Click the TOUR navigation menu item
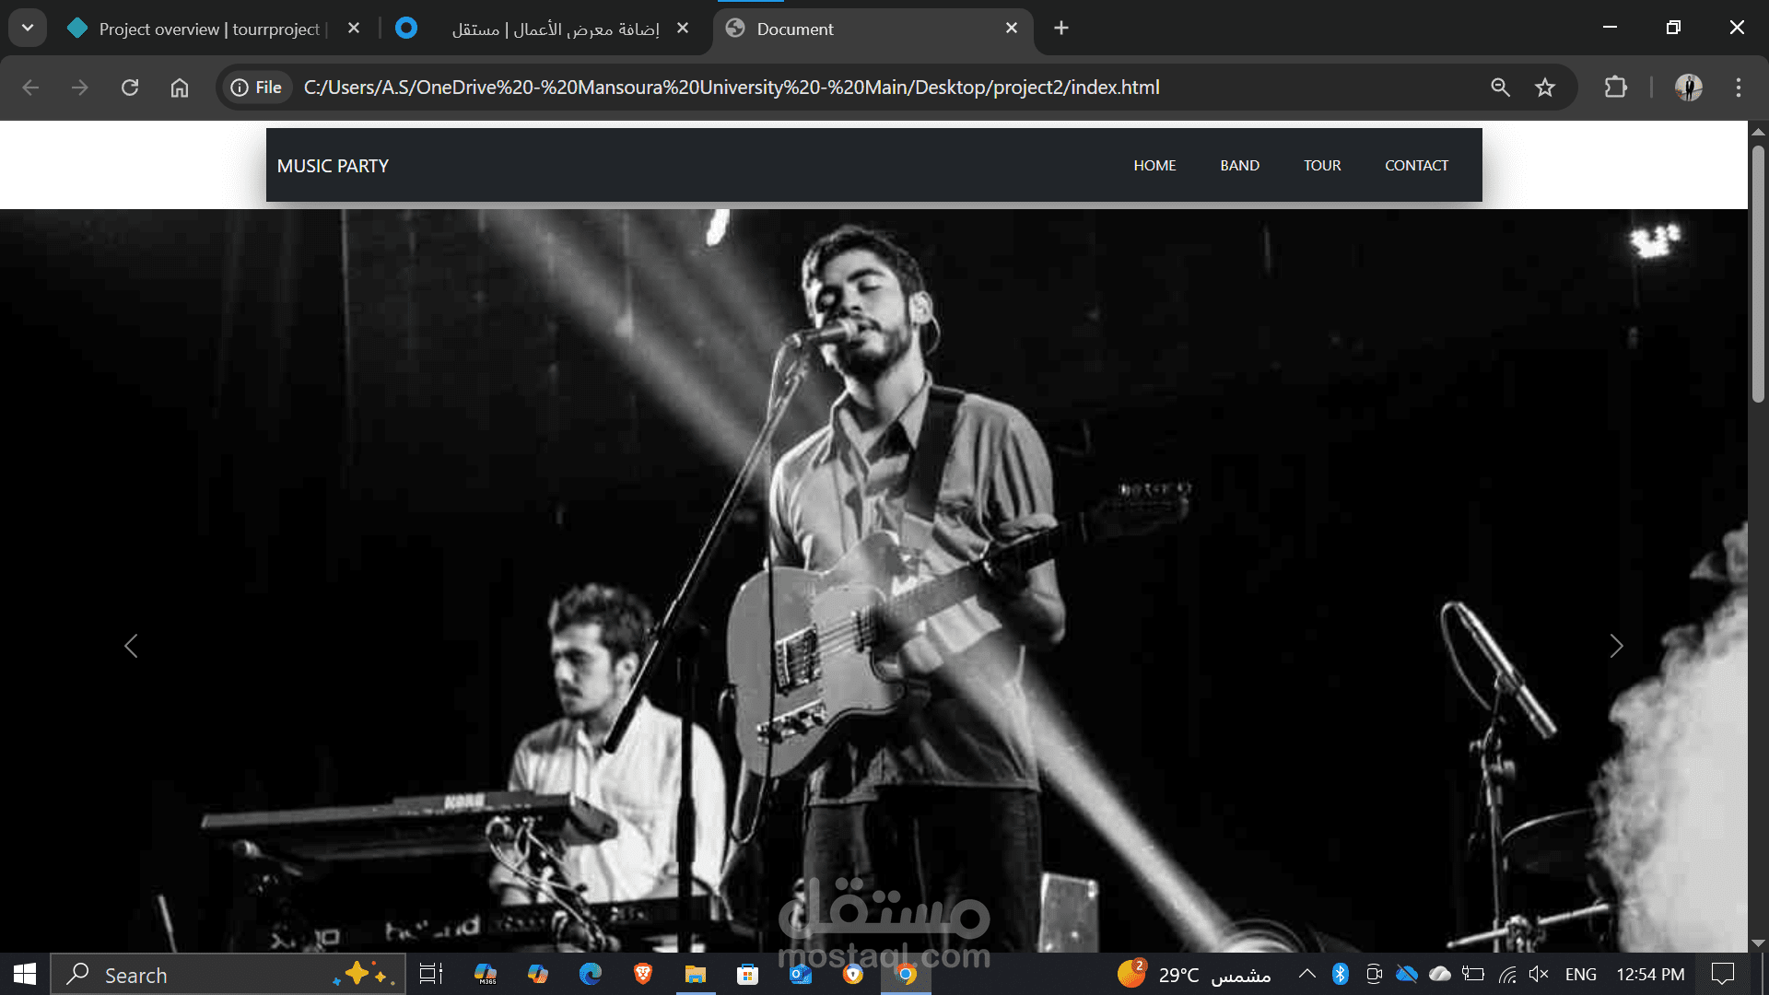Screen dimensions: 1769x995 1322,166
